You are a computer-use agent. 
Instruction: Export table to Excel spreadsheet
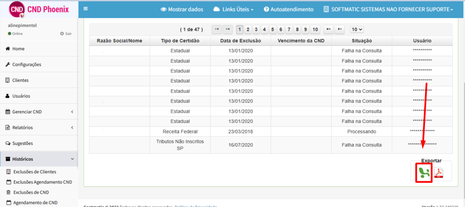point(423,173)
